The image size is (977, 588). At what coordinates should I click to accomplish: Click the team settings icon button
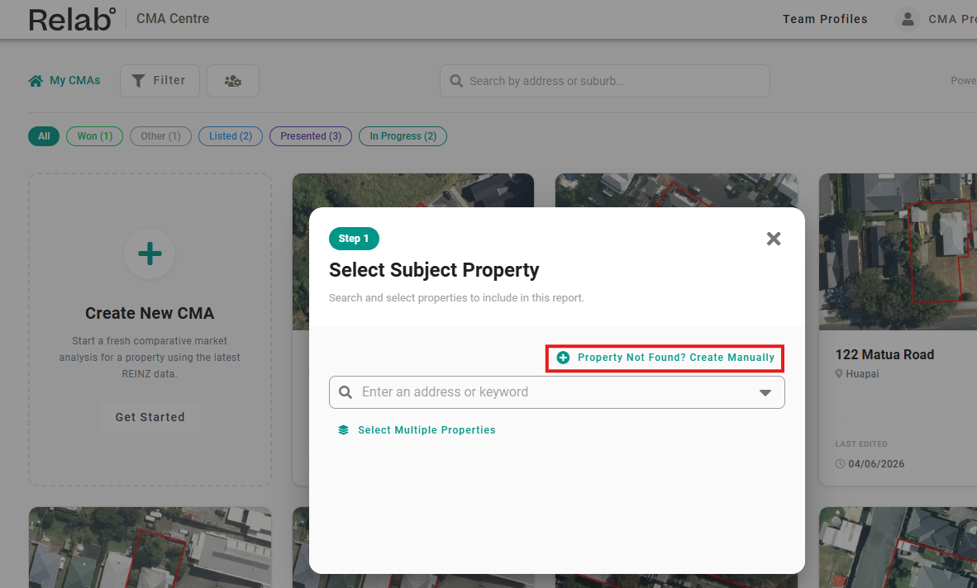point(233,81)
